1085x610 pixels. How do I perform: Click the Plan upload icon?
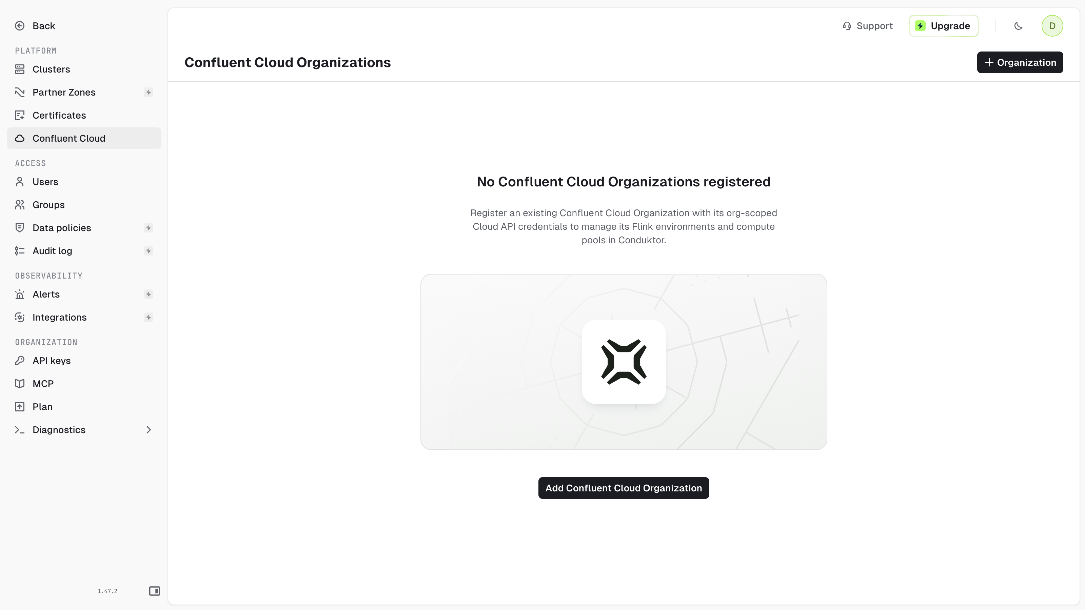click(20, 407)
